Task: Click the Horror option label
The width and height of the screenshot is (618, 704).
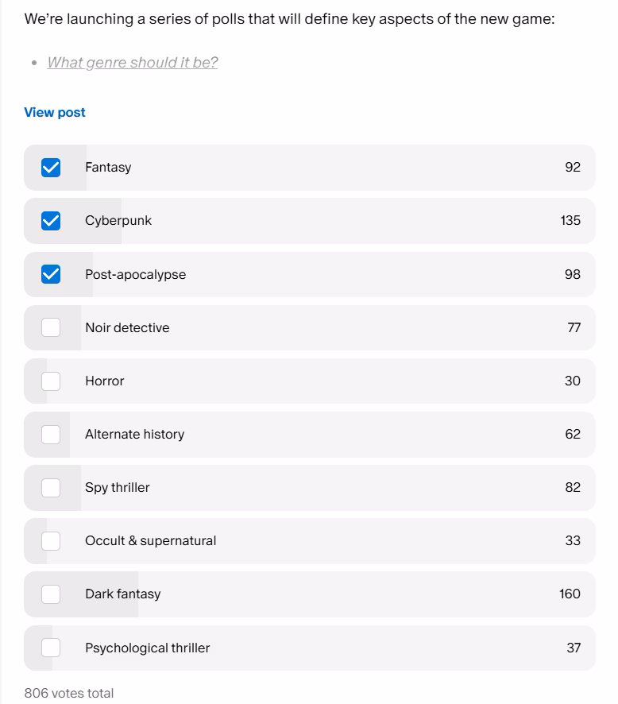Action: 104,381
